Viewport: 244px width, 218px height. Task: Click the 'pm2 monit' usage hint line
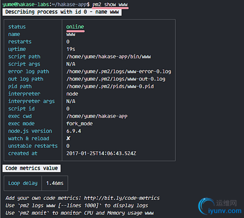[79, 213]
